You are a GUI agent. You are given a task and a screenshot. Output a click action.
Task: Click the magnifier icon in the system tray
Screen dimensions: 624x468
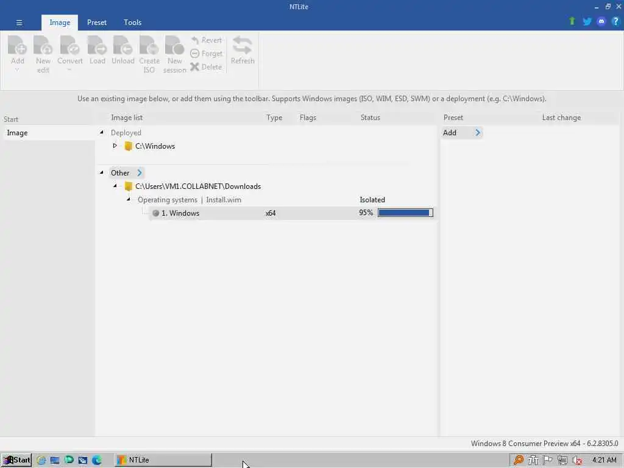click(518, 460)
